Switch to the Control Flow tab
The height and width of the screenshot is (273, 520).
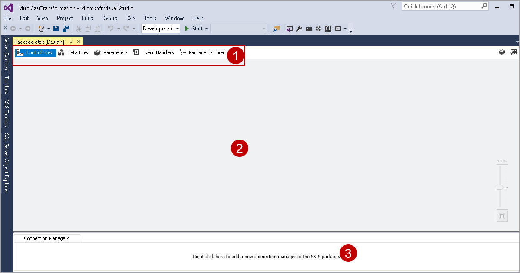click(x=36, y=52)
